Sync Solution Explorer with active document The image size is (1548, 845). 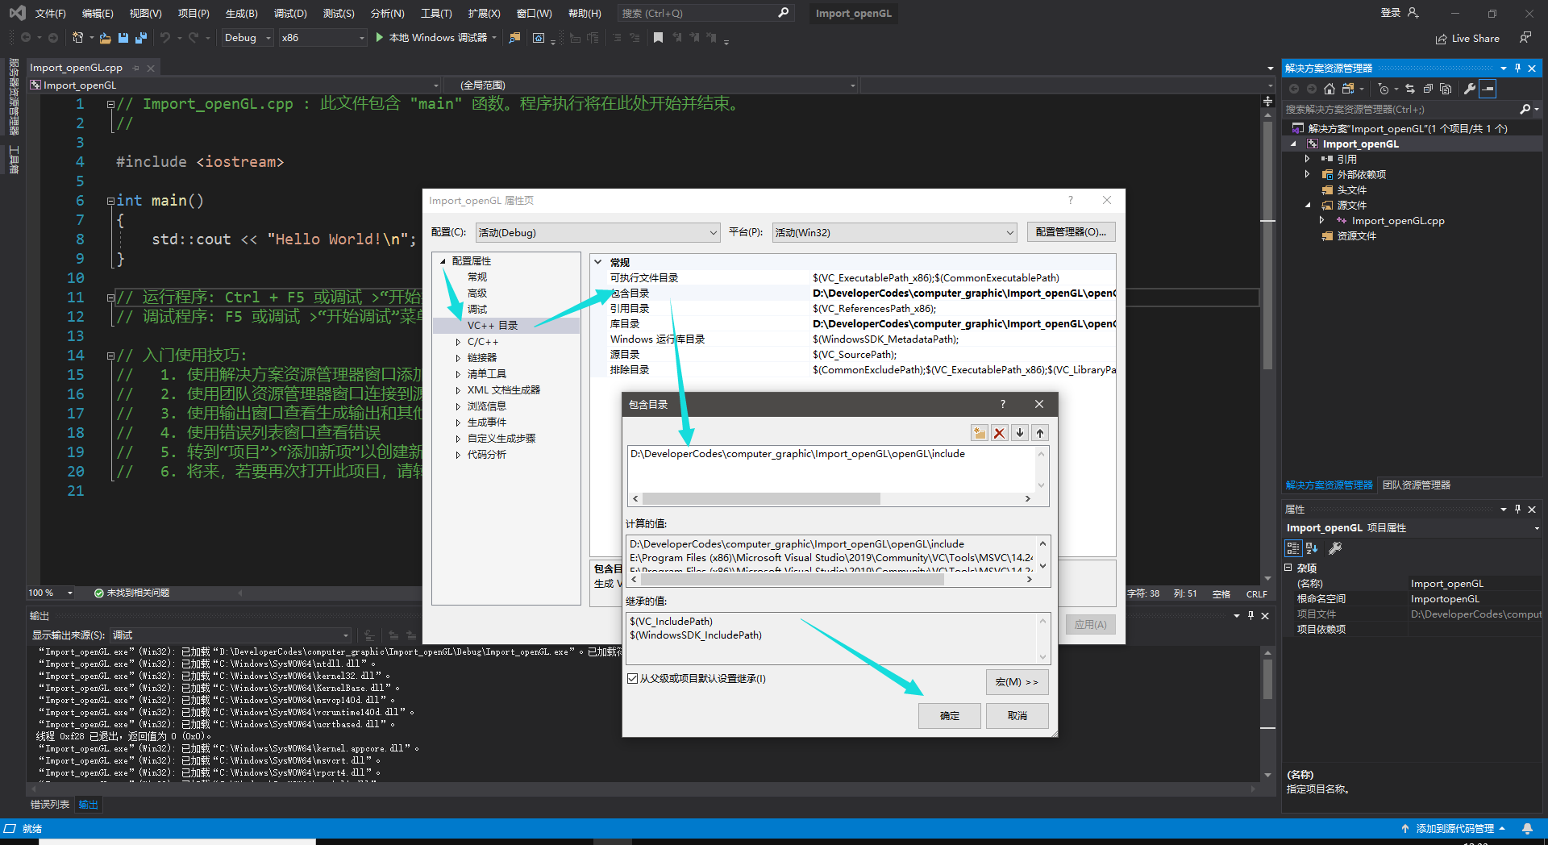1409,89
